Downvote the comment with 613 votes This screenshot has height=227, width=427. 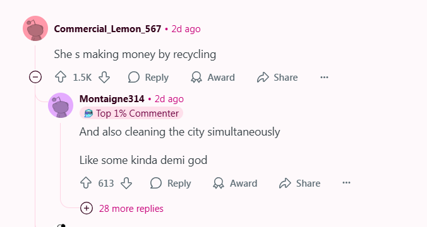(126, 183)
